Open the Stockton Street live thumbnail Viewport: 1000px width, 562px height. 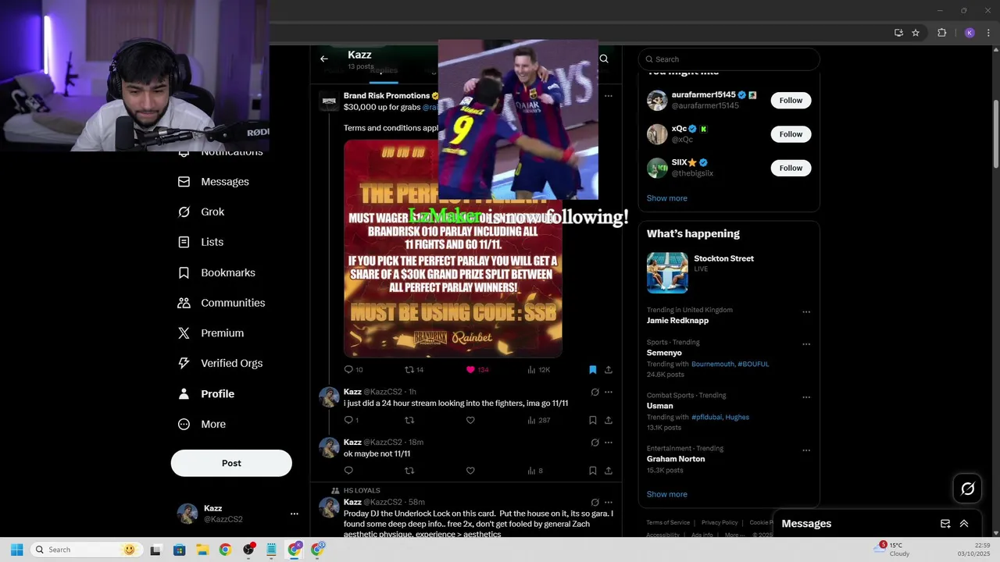[667, 272]
